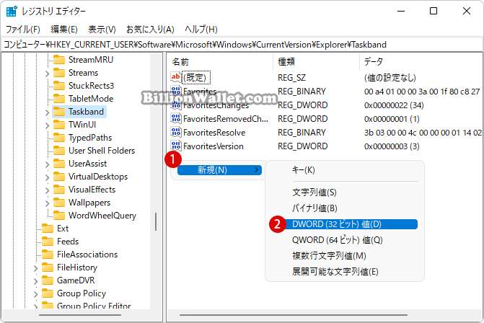
Task: Expand the FileHistory tree node
Action: 35,268
